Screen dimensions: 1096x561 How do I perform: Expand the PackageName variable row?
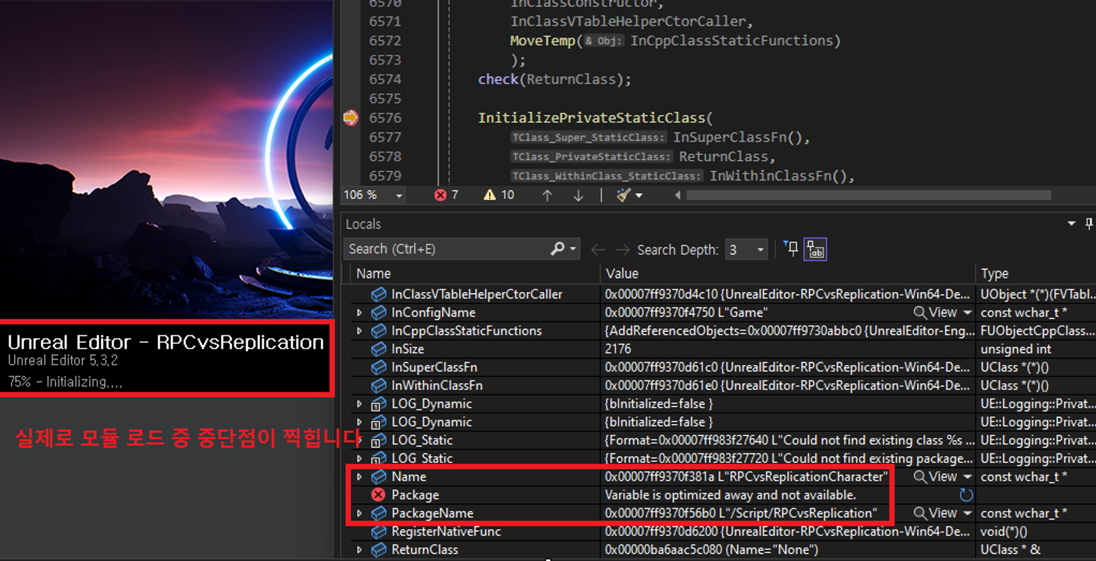(359, 513)
